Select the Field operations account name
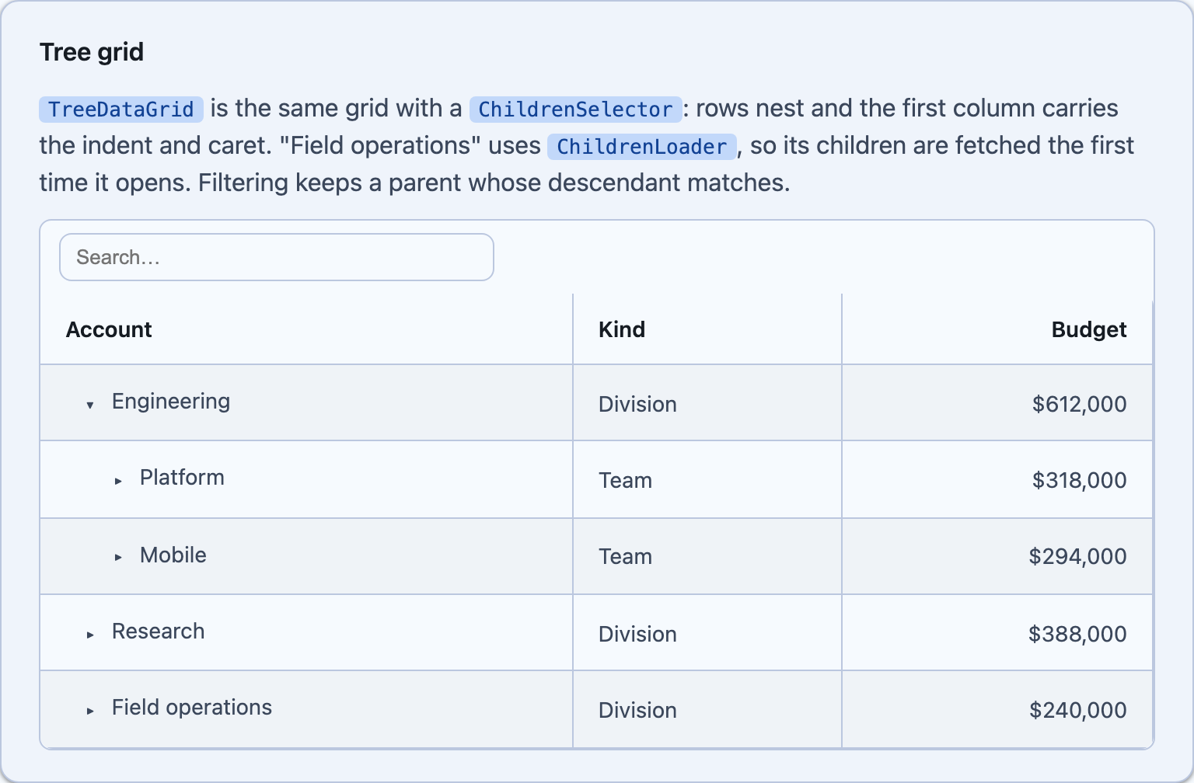The height and width of the screenshot is (783, 1194). [x=192, y=708]
